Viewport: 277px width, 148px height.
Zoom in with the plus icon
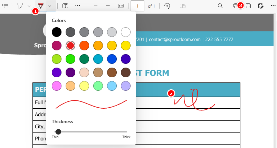point(108,6)
